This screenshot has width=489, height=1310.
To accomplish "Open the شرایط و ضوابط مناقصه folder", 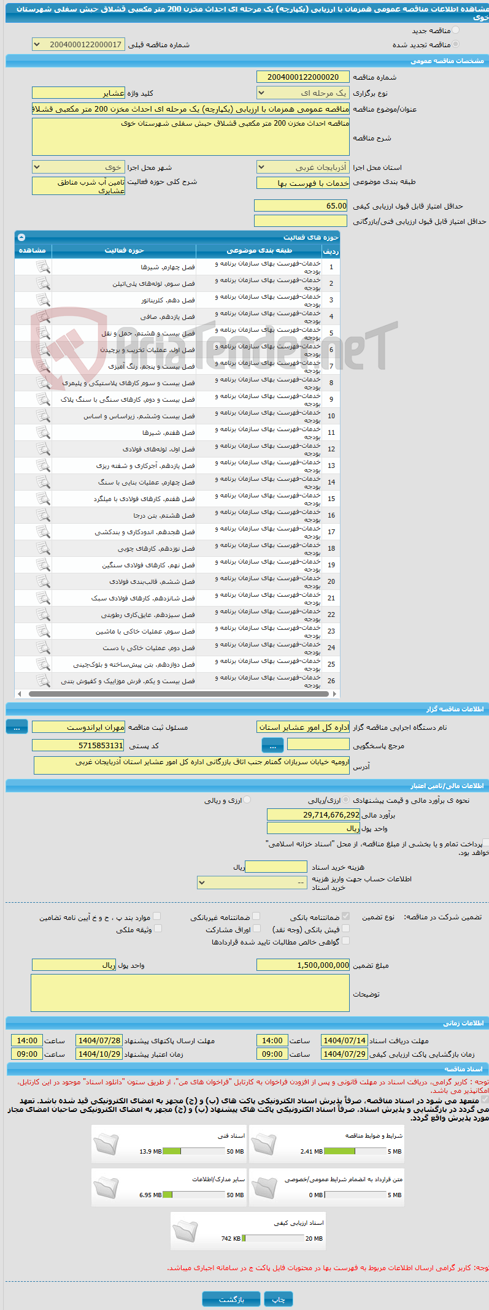I will coord(264,1143).
